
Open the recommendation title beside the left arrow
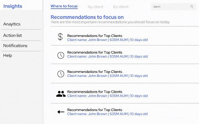pos(95,110)
